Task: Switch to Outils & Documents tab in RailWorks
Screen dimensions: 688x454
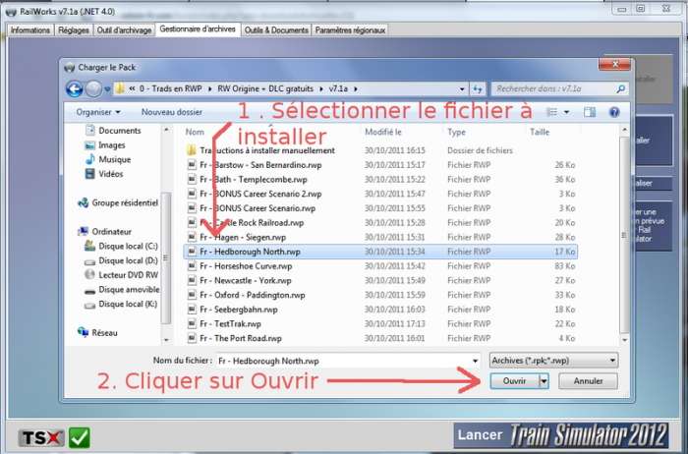Action: [276, 30]
